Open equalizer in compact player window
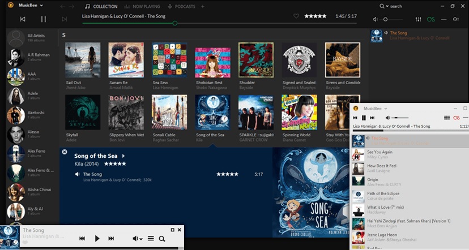The height and width of the screenshot is (250, 469). pyautogui.click(x=447, y=118)
